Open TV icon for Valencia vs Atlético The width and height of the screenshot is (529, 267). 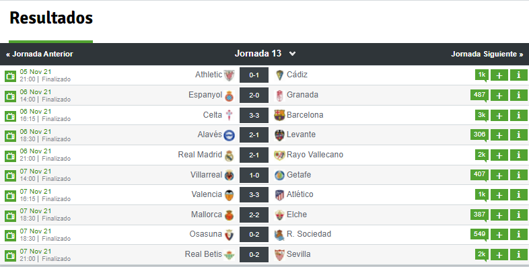click(11, 196)
